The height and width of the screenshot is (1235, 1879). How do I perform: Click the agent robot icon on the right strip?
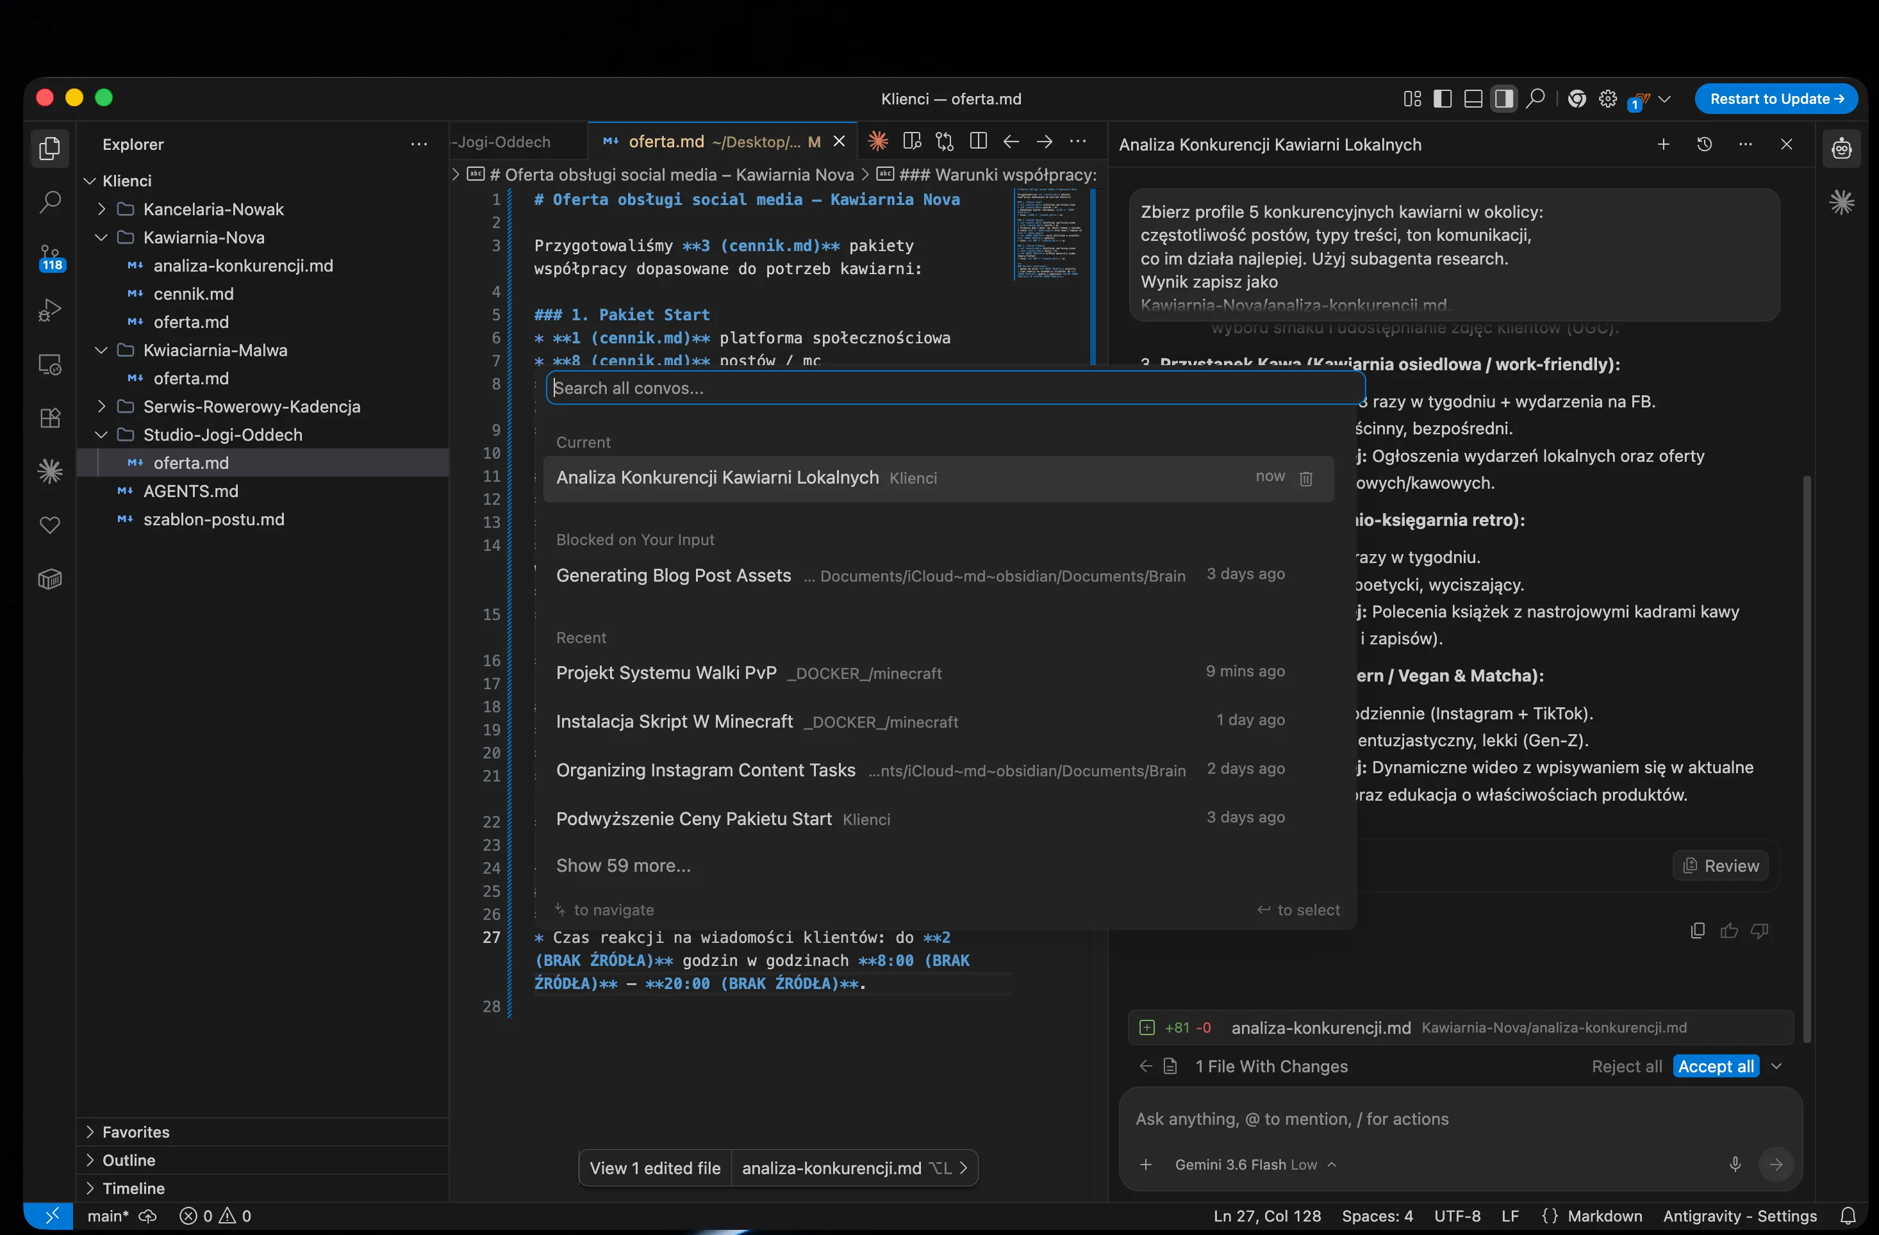click(1842, 149)
